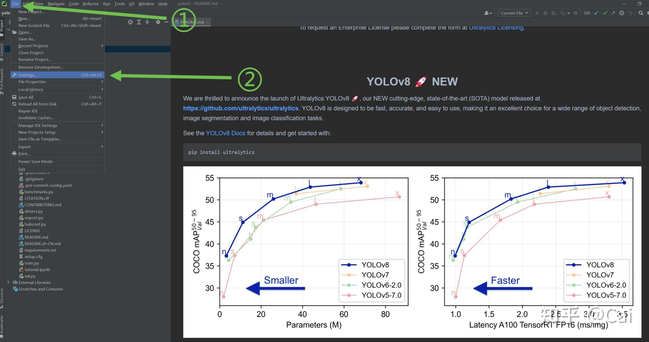The image size is (649, 342).
Task: Click Git update project arrow icon
Action: [596, 13]
